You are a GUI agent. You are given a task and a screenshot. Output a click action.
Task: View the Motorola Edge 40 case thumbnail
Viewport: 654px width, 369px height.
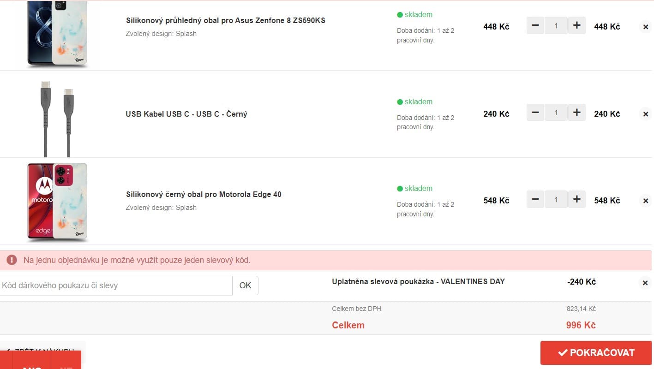pyautogui.click(x=58, y=202)
